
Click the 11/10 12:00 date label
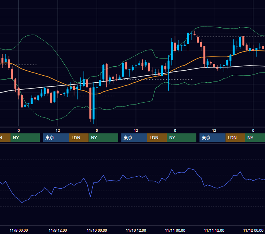(x=136, y=230)
